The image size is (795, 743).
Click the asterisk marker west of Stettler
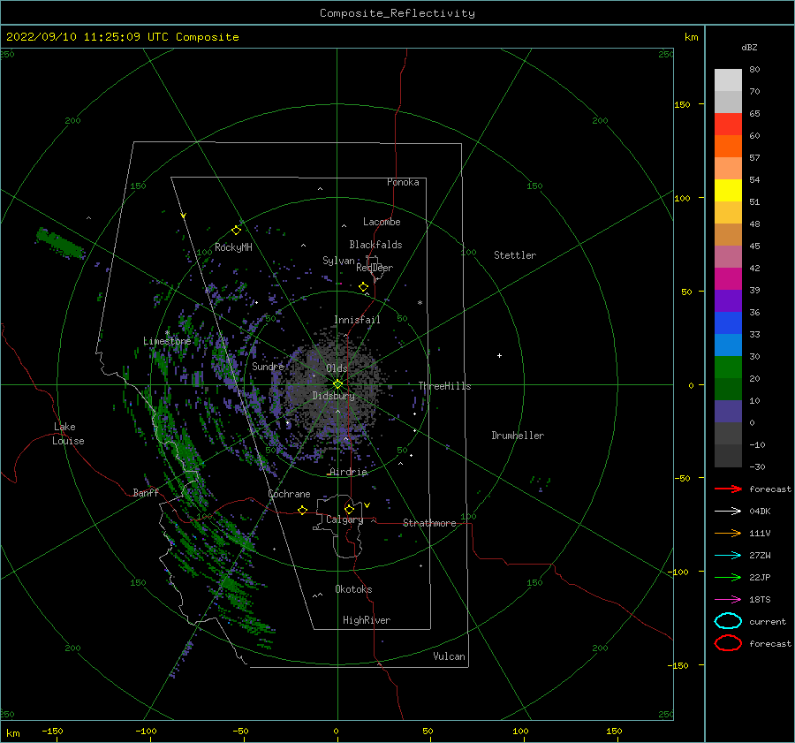coord(420,303)
